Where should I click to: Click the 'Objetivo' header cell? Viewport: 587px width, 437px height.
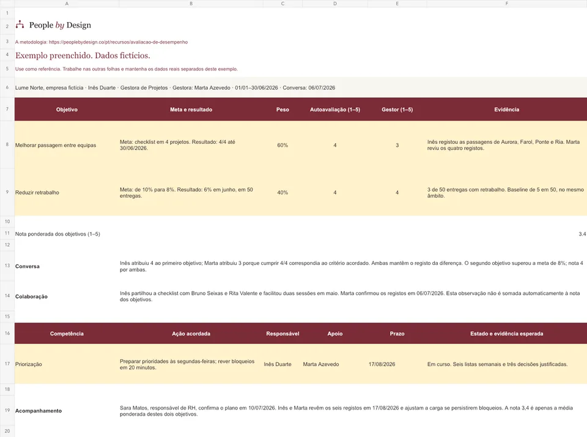67,110
